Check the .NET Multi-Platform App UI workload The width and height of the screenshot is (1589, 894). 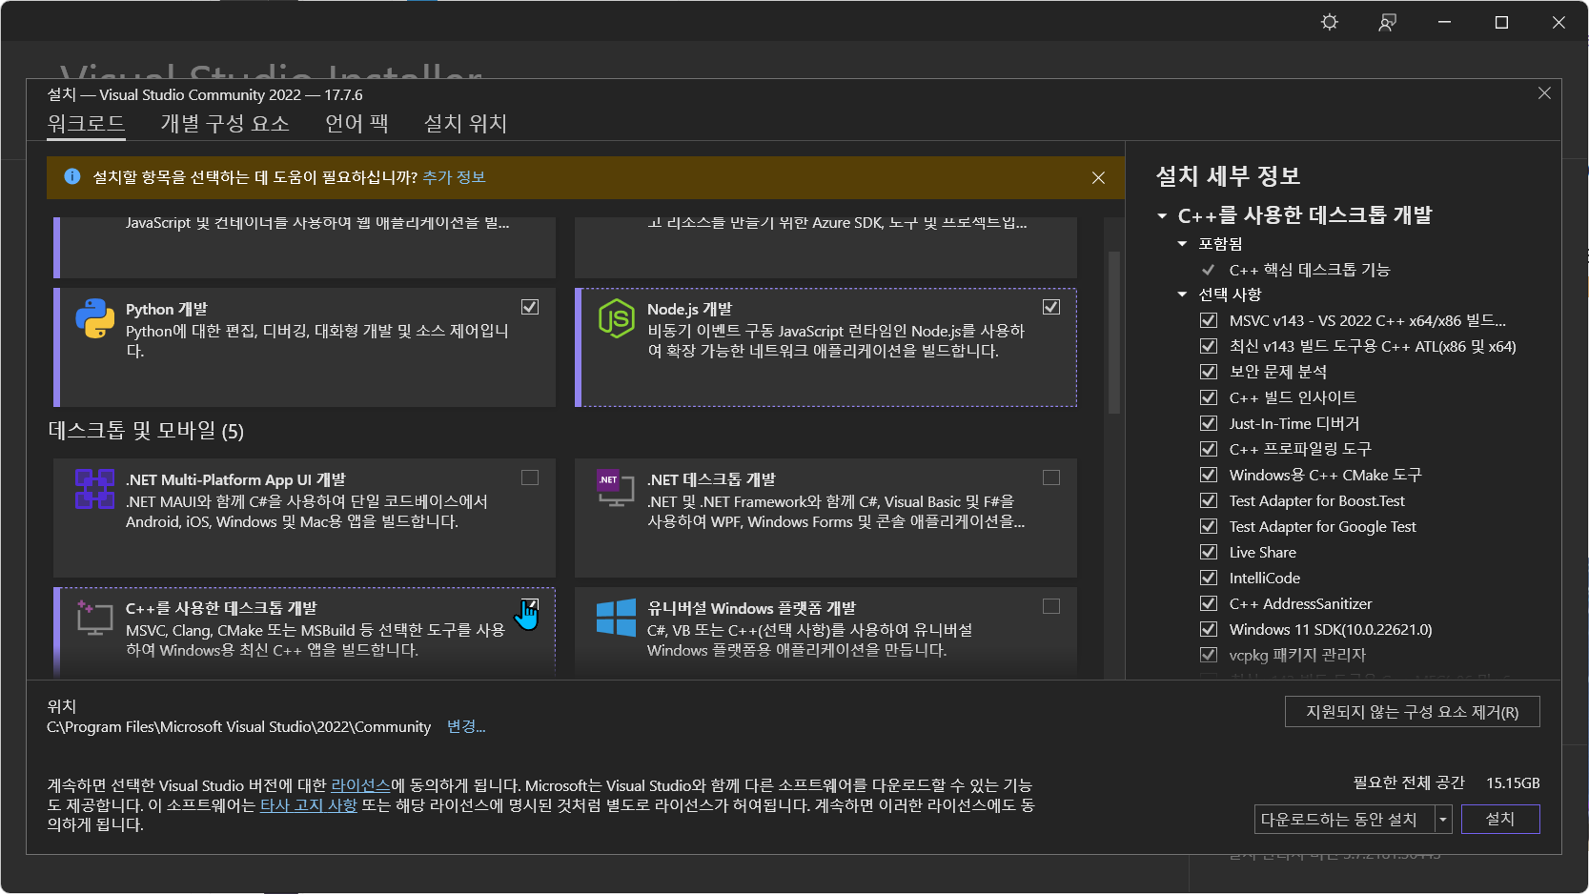coord(530,477)
